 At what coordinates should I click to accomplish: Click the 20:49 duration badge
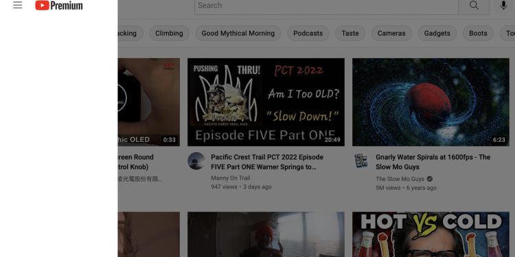coord(332,140)
